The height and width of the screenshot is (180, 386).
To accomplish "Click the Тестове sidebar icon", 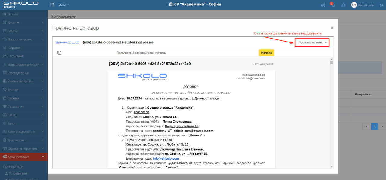I will pyautogui.click(x=5, y=90).
